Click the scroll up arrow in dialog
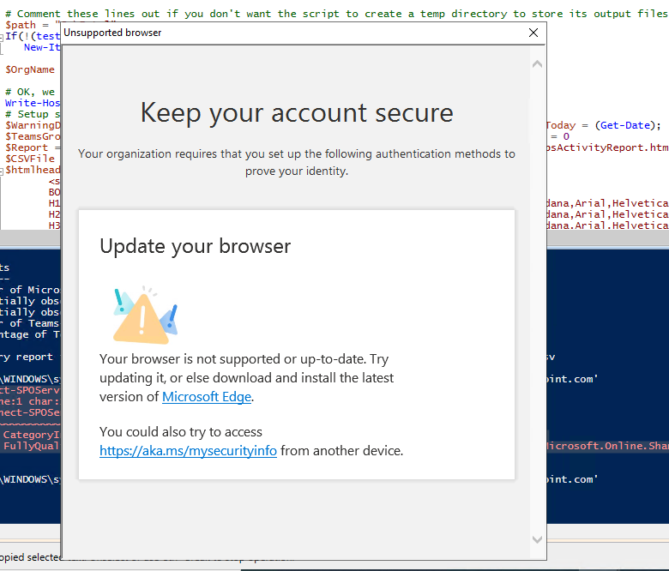Image resolution: width=669 pixels, height=571 pixels. click(537, 64)
